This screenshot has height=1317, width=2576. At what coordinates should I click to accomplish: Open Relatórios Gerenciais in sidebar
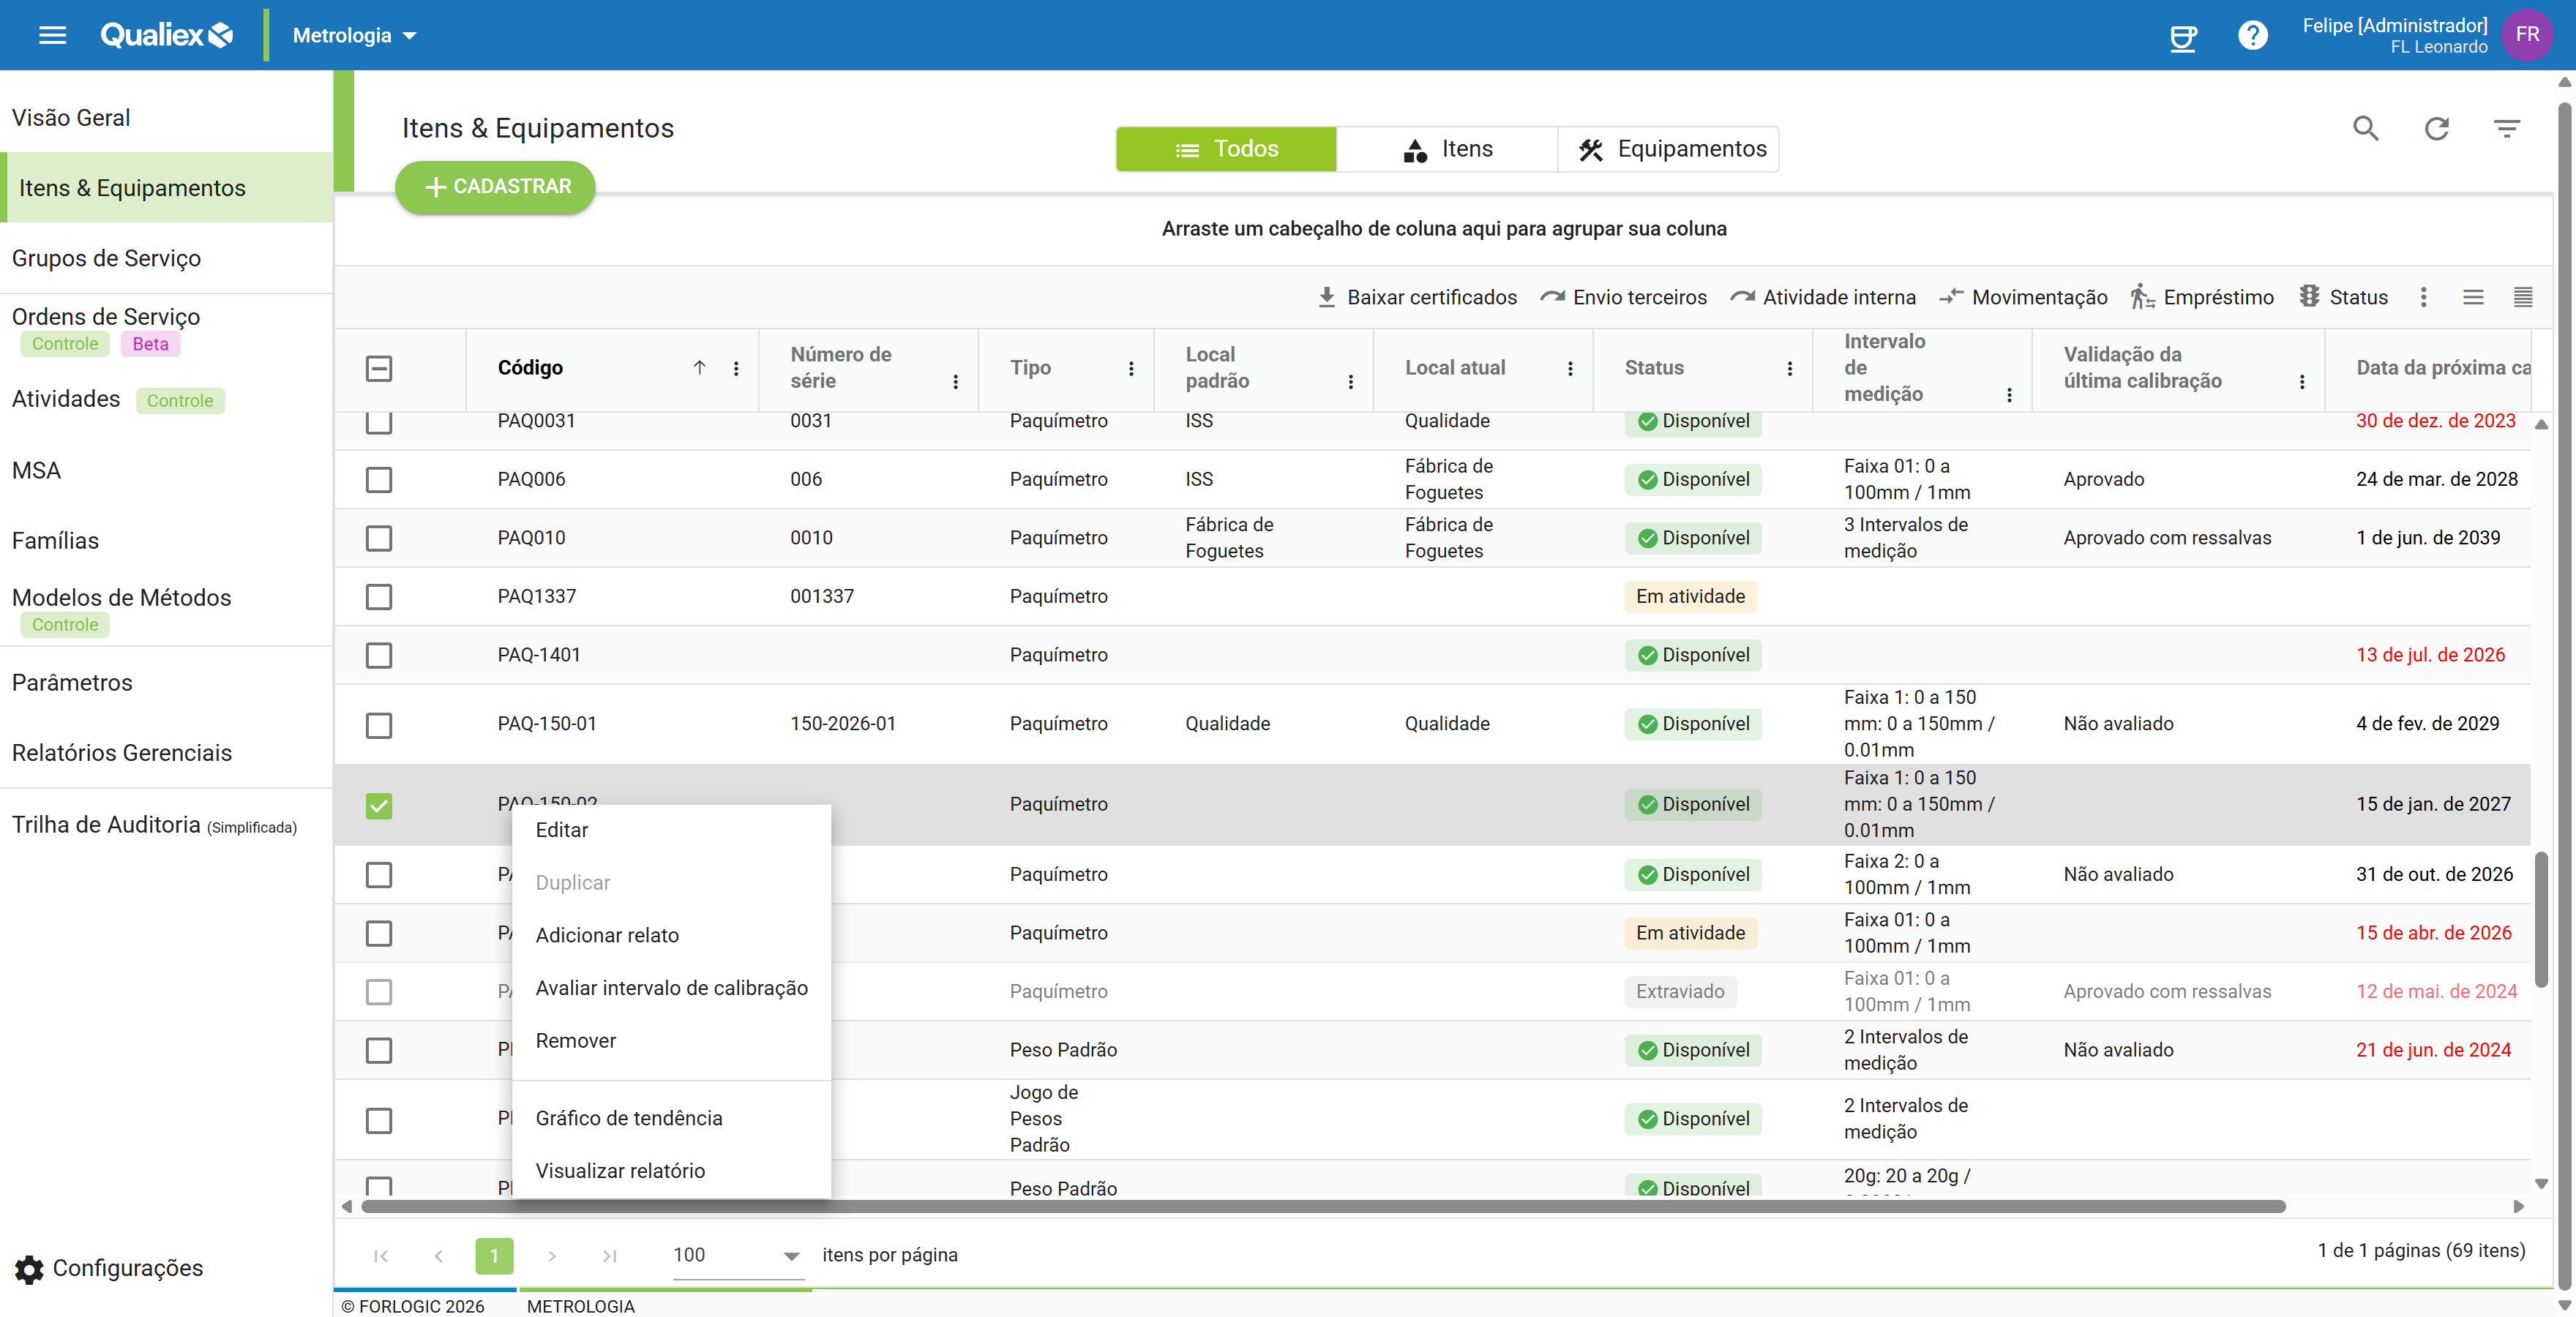pos(166,753)
